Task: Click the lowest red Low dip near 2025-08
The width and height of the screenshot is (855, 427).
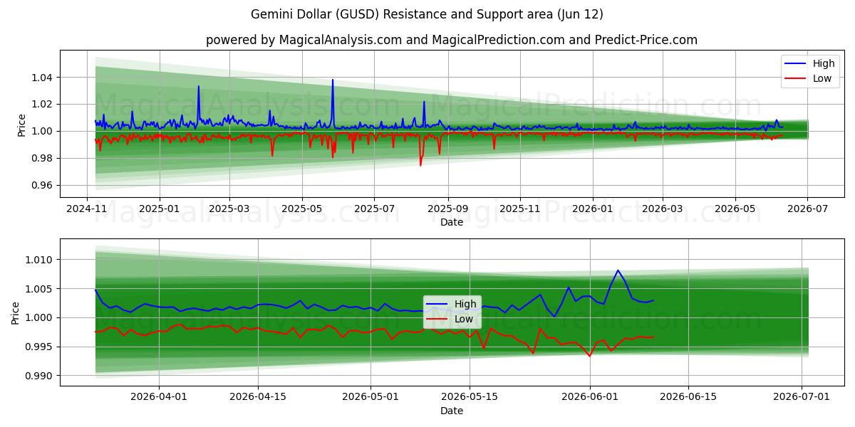Action: (420, 165)
